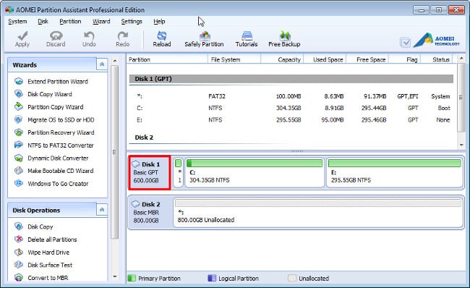
Task: Click partition list scrollbar down arrow
Action: click(461, 145)
